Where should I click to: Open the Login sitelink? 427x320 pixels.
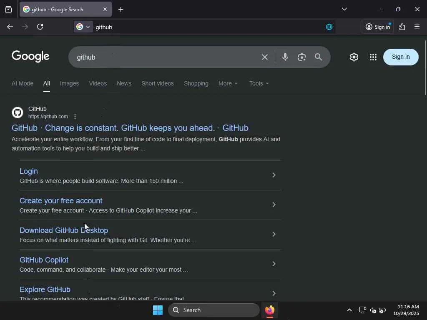pos(29,171)
